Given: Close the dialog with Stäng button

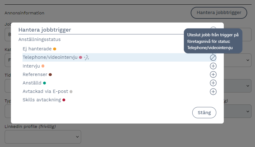Looking at the screenshot, I should [204, 113].
